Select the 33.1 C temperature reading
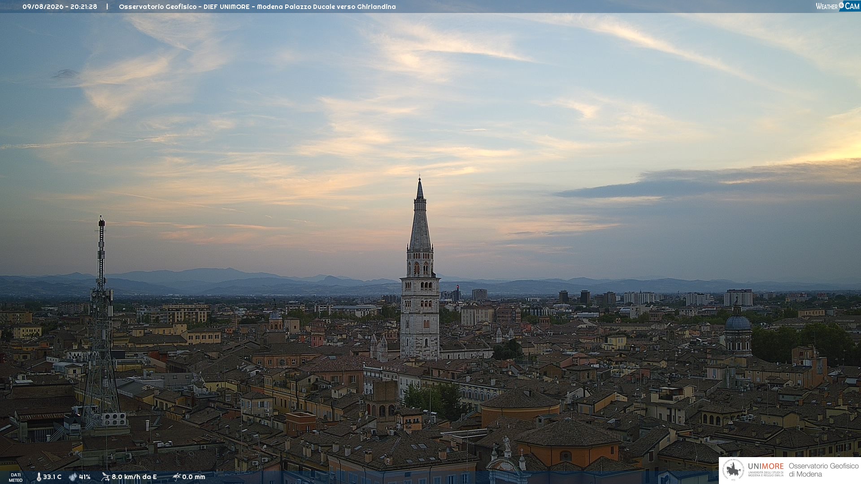The height and width of the screenshot is (484, 861). point(52,477)
